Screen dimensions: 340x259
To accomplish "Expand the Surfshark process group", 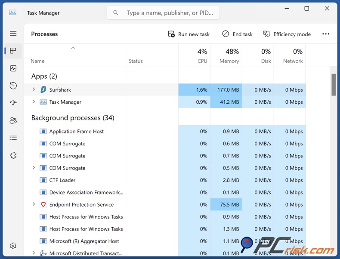I will point(34,89).
